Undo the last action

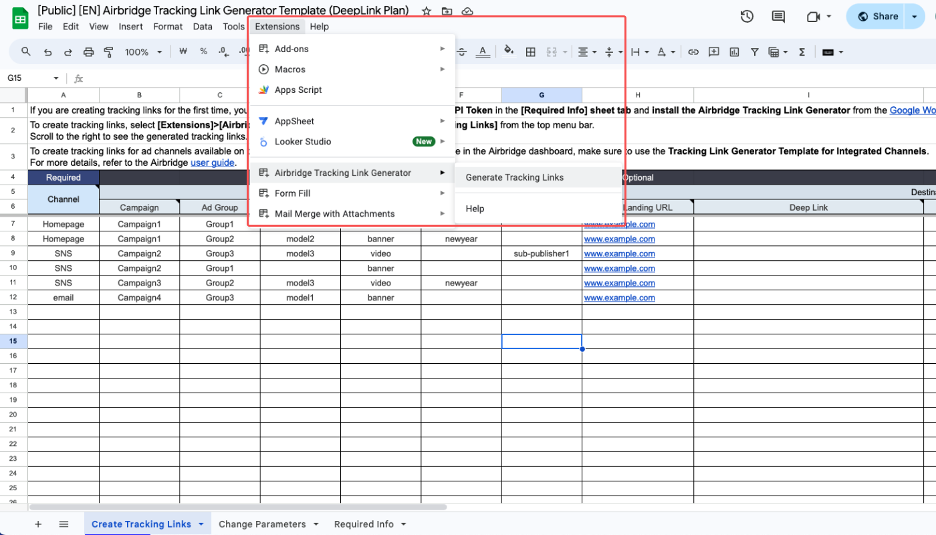[47, 51]
